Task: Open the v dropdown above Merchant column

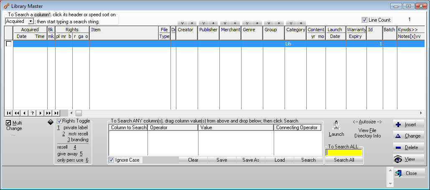Action: [225, 23]
